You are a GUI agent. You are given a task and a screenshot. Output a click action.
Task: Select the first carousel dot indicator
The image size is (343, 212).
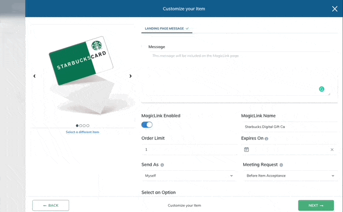(77, 126)
